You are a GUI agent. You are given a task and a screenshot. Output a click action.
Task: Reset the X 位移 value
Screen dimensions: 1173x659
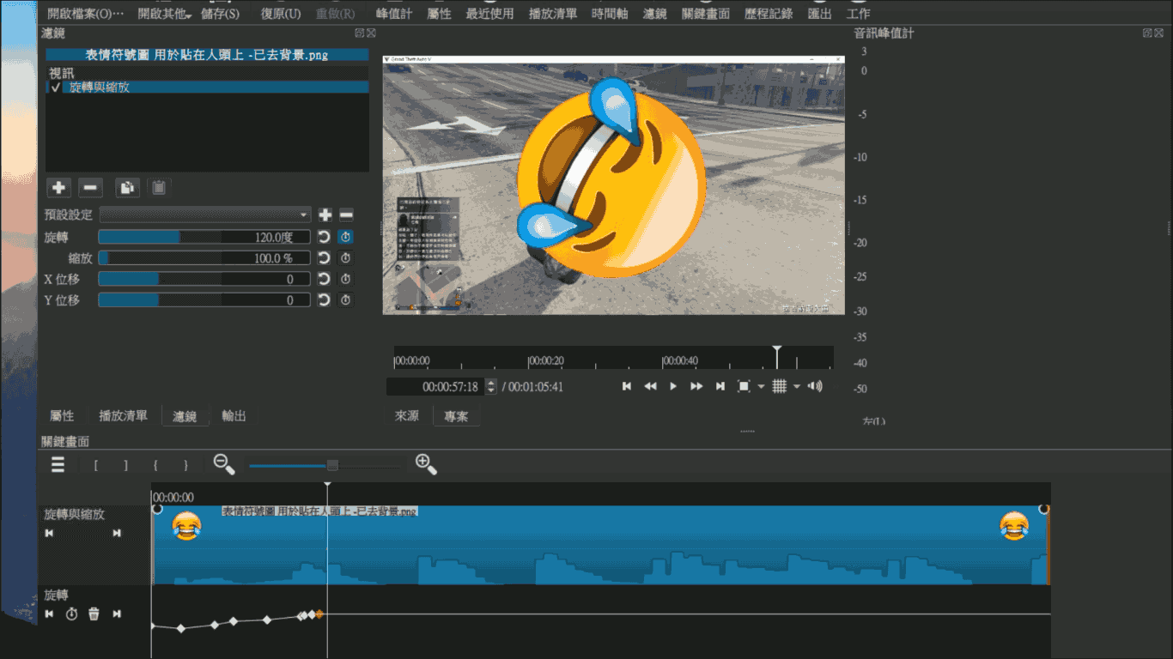coord(324,279)
